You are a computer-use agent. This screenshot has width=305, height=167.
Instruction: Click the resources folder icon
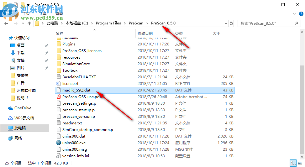click(x=59, y=57)
